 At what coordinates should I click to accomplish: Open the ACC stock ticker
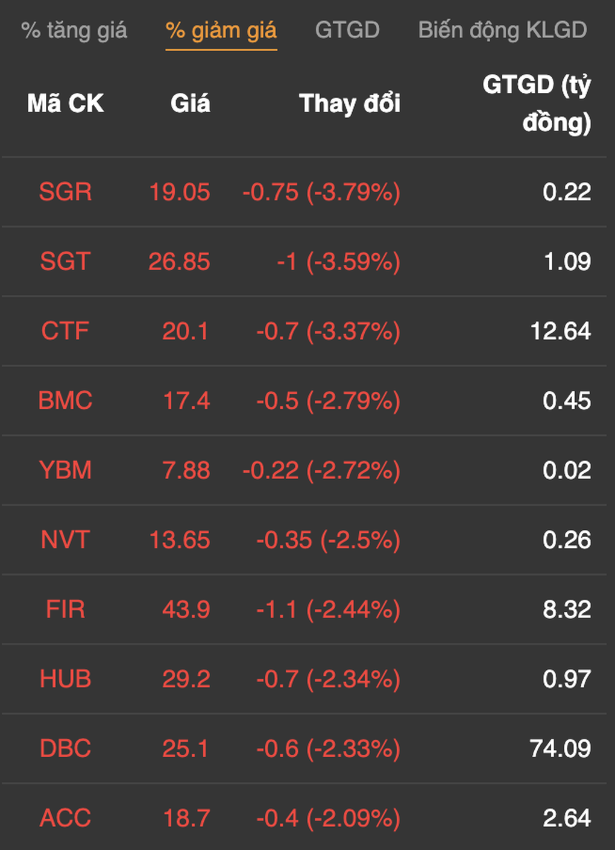tap(65, 818)
